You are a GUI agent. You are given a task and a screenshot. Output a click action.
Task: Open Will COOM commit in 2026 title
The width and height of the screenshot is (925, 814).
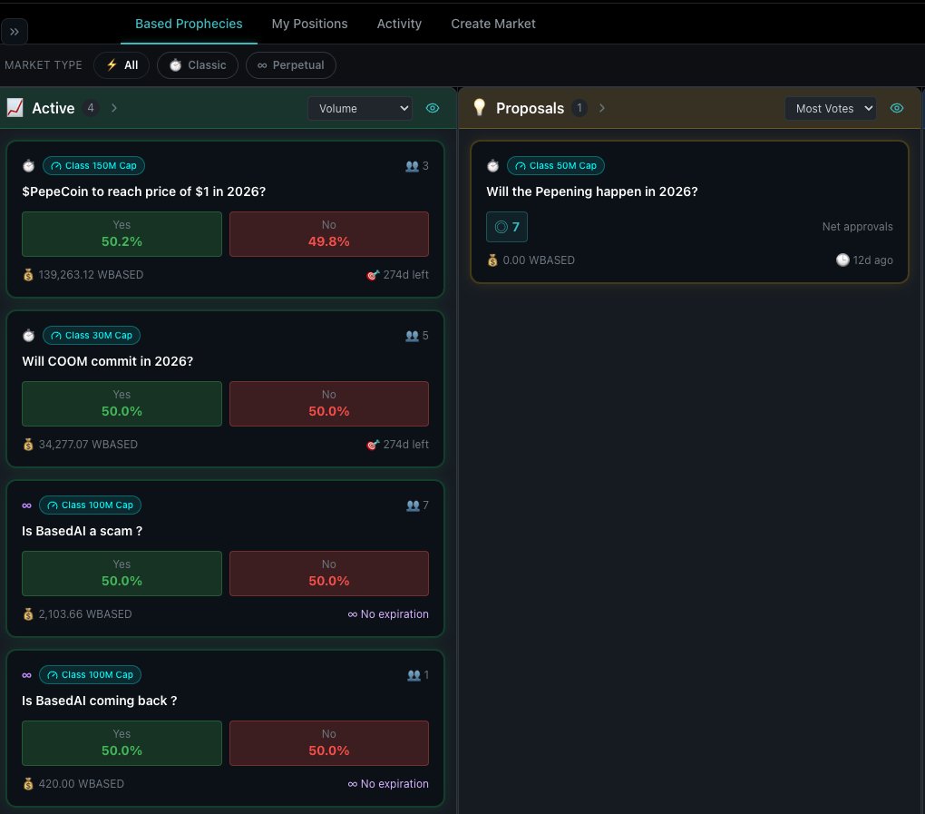tap(107, 361)
